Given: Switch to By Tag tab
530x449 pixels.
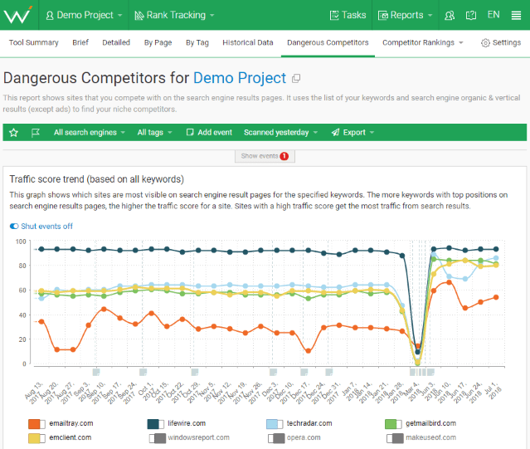Looking at the screenshot, I should [197, 42].
